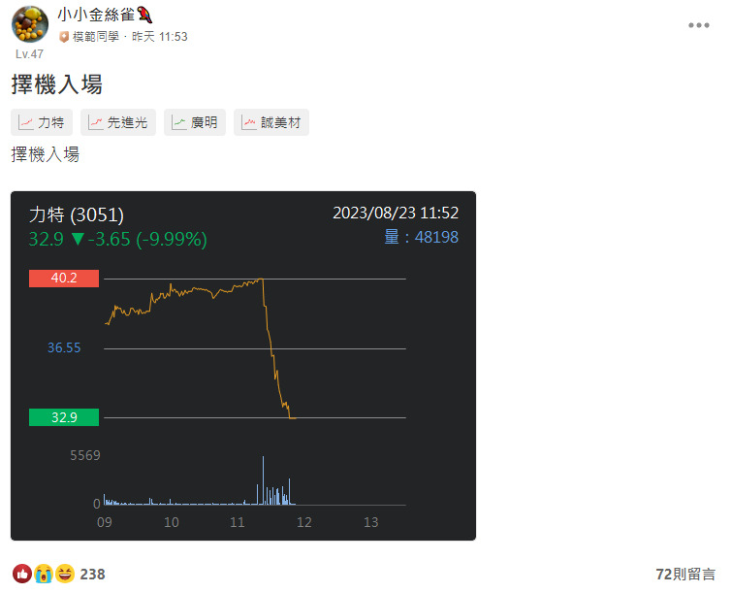The width and height of the screenshot is (732, 593).
Task: Click the 36.55 reference price label
Action: point(64,347)
